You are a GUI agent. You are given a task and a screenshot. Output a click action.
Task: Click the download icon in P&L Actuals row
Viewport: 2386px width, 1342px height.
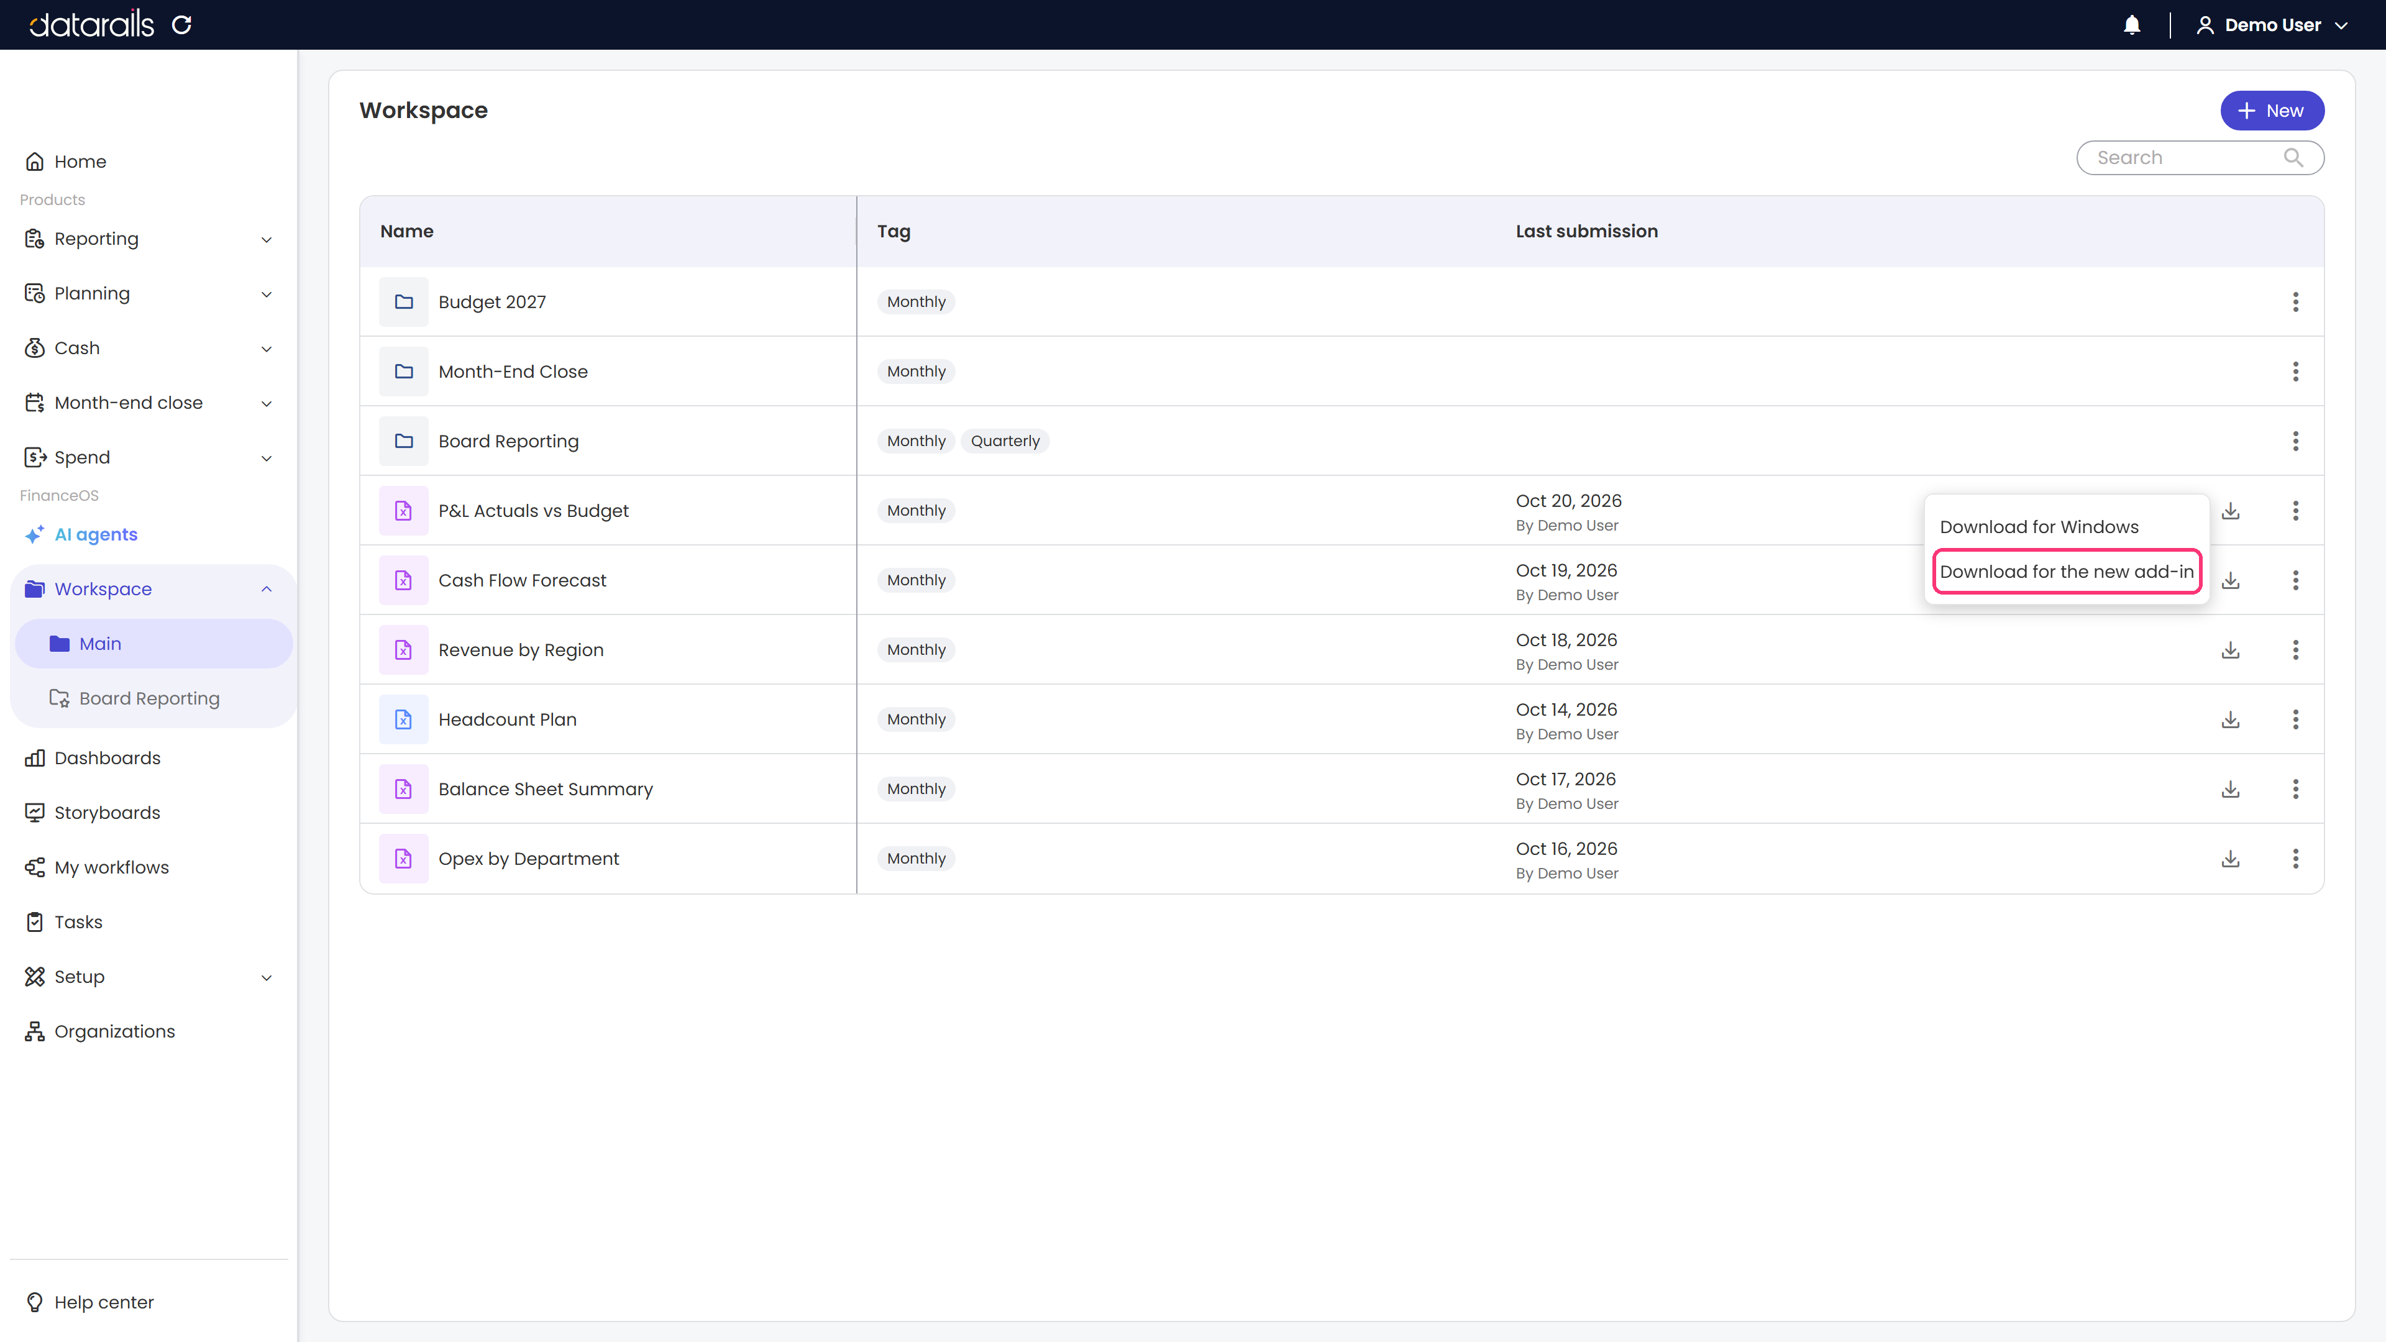pyautogui.click(x=2231, y=510)
